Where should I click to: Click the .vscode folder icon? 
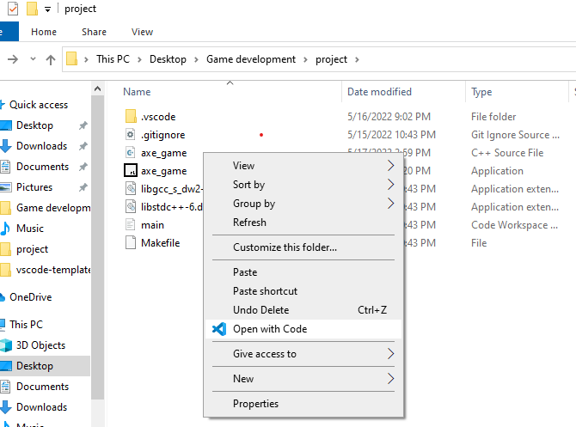coord(131,116)
